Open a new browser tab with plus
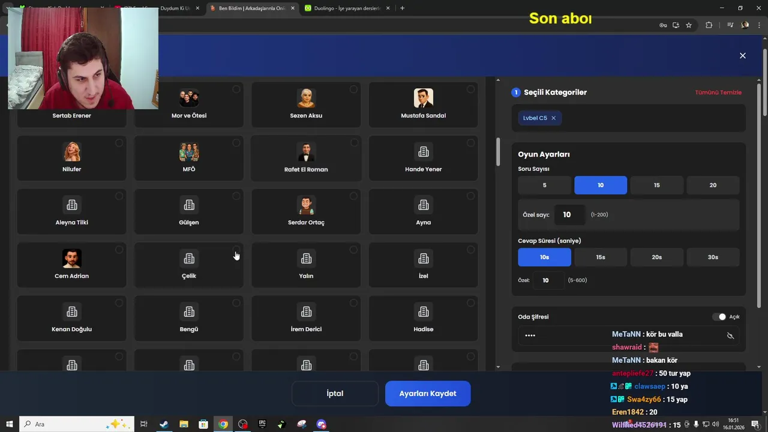Viewport: 768px width, 432px height. click(x=402, y=8)
